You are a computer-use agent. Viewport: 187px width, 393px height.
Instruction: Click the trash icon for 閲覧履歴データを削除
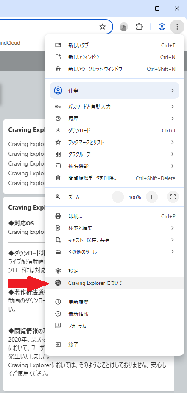point(58,178)
